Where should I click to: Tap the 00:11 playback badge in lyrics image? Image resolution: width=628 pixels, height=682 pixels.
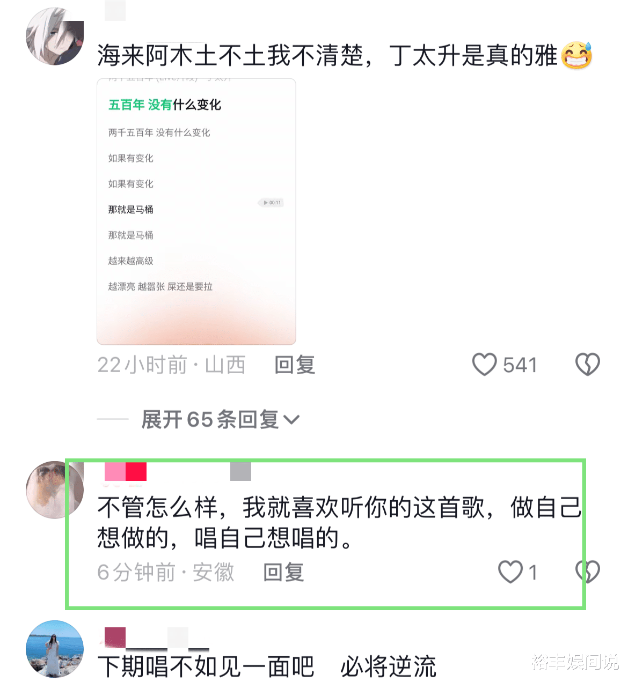click(x=272, y=203)
